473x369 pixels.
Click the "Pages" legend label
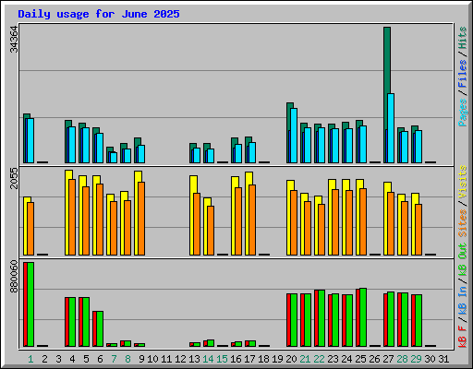pyautogui.click(x=463, y=113)
